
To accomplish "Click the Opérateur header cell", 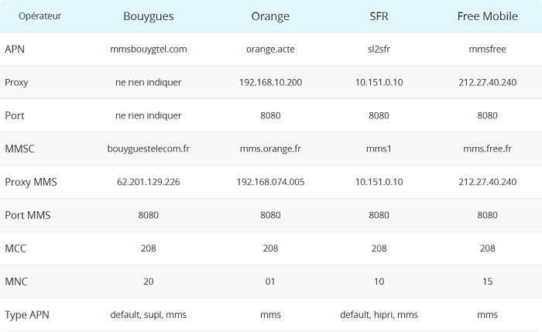I will pyautogui.click(x=39, y=16).
